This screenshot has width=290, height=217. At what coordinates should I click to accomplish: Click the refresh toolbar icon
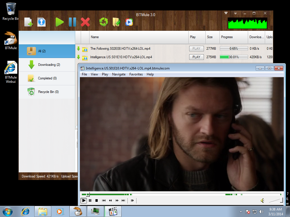(103, 22)
